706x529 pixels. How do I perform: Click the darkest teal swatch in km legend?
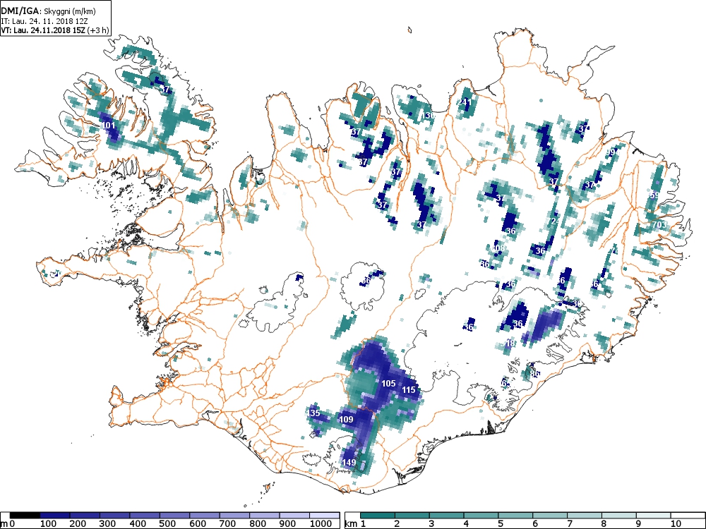pyautogui.click(x=377, y=516)
